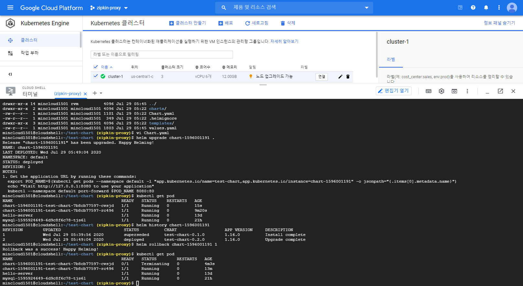Click the web preview icon
The image size is (523, 286).
(x=454, y=91)
